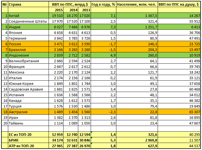Screen dimensions: 202x150
Task: Select the 'Индия' country cell
Action: 28,27
